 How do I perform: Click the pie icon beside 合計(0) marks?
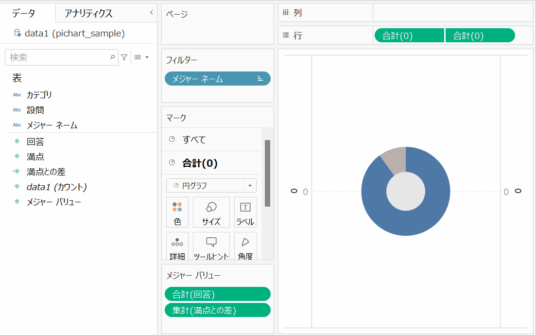pos(172,162)
